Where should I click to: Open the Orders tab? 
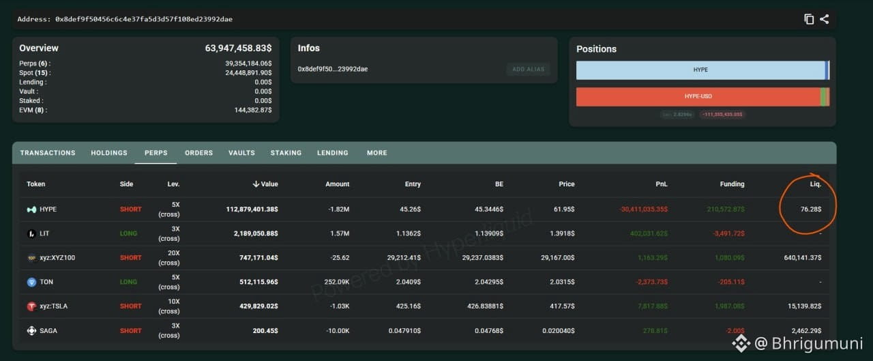(199, 153)
